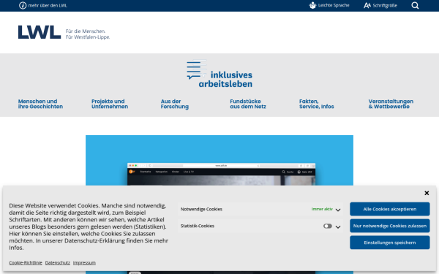This screenshot has height=274, width=439.
Task: Click the Leichte Sprache reading icon
Action: point(312,5)
